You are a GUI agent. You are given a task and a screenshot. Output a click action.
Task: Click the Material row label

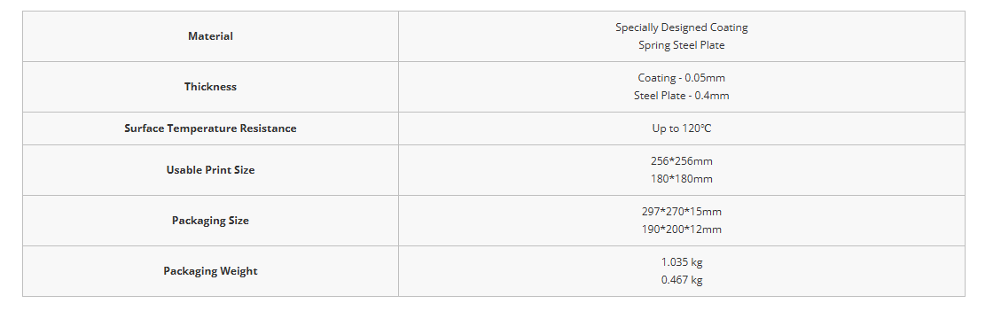(x=210, y=36)
